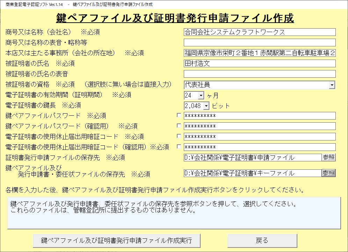The height and width of the screenshot is (252, 348).
Task: Click the suspension PIN code field
Action: pyautogui.click(x=259, y=137)
